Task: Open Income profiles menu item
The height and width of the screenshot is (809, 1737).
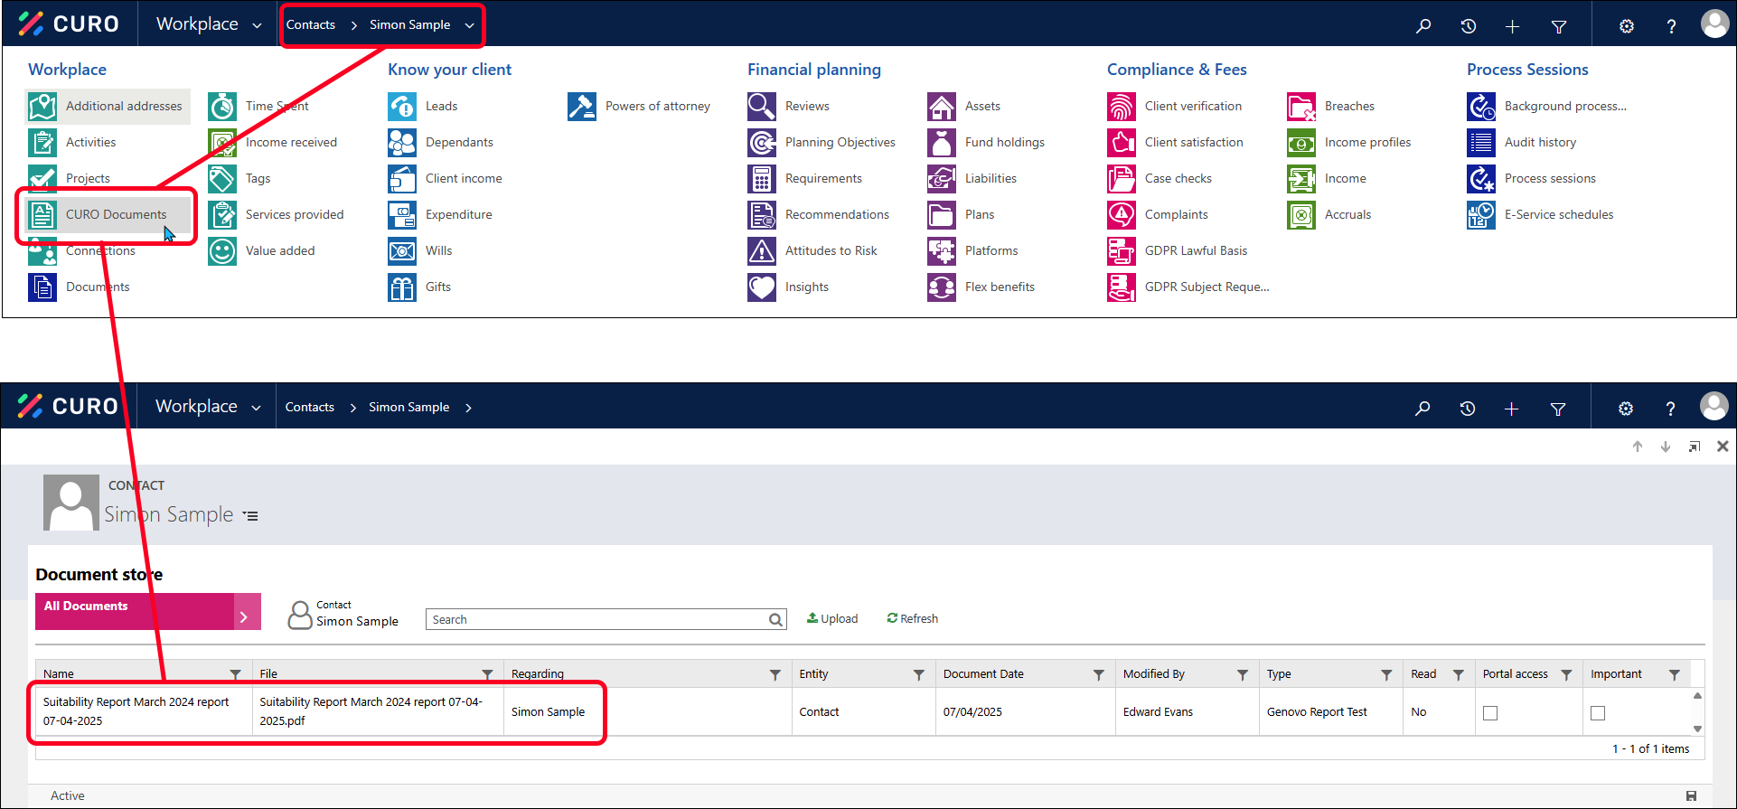Action: pyautogui.click(x=1348, y=143)
